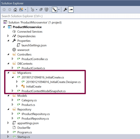Viewport: 140px width, 139px height.
Task: Open ProductContextModelSnapshot.cs file
Action: click(43, 91)
